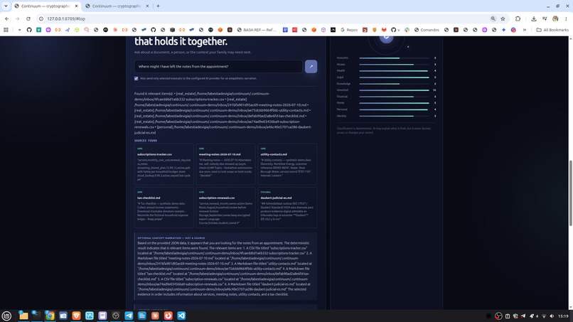Open the browser Downloads icon
Image resolution: width=573 pixels, height=322 pixels.
tap(533, 18)
